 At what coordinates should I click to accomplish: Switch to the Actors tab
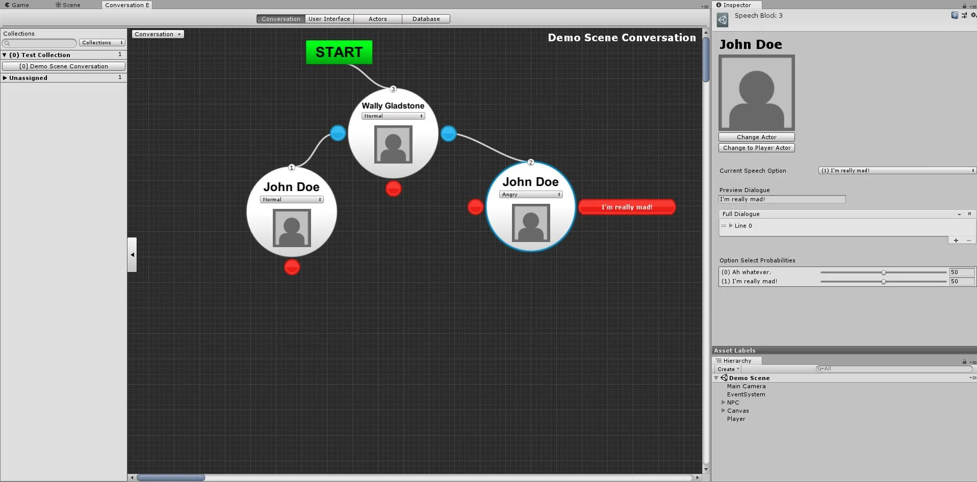pyautogui.click(x=377, y=18)
